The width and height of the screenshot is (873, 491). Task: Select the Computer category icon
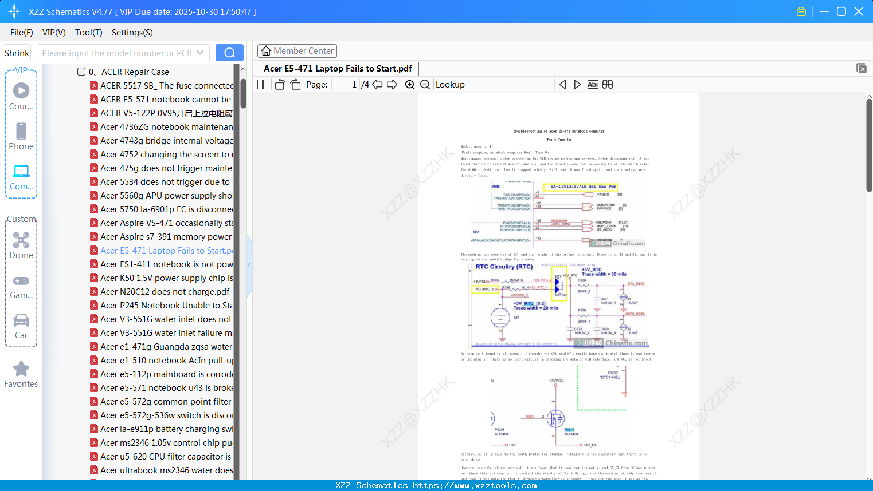pyautogui.click(x=21, y=176)
